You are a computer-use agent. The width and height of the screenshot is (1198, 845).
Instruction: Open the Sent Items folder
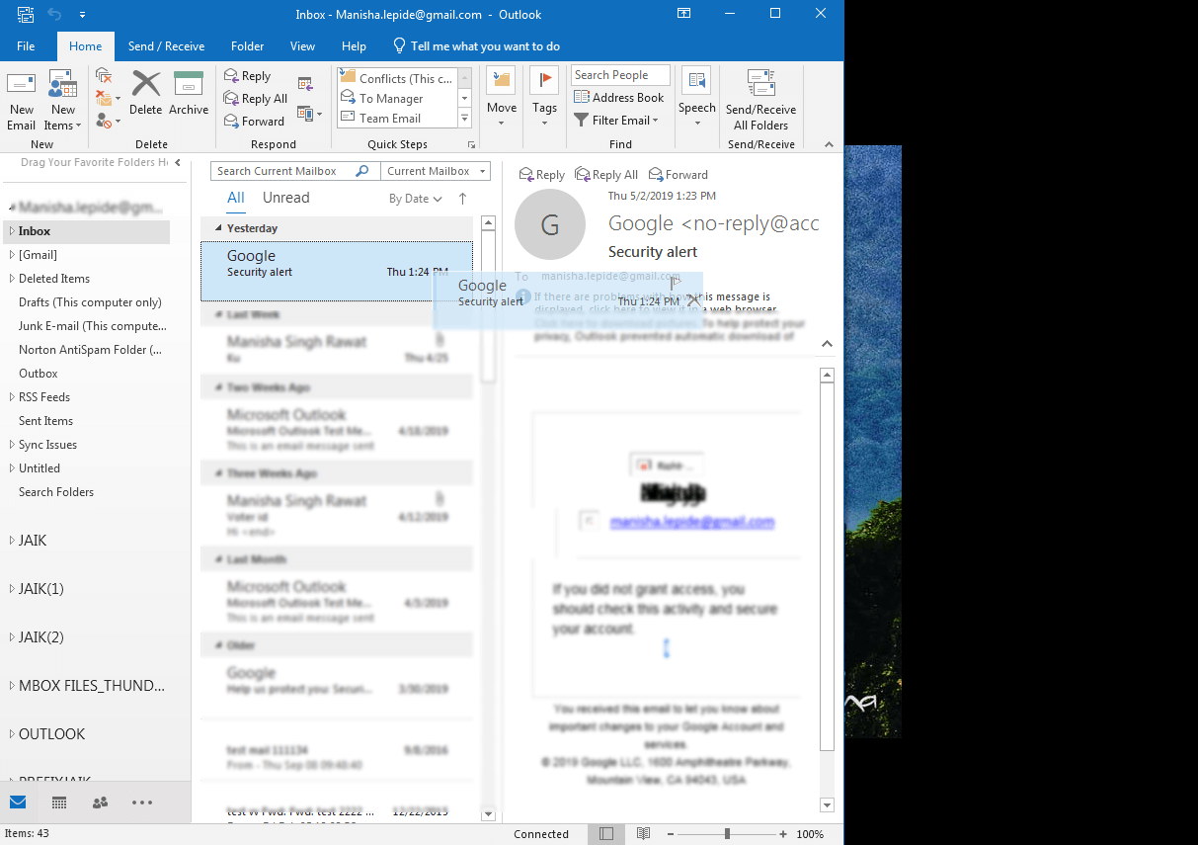point(45,421)
